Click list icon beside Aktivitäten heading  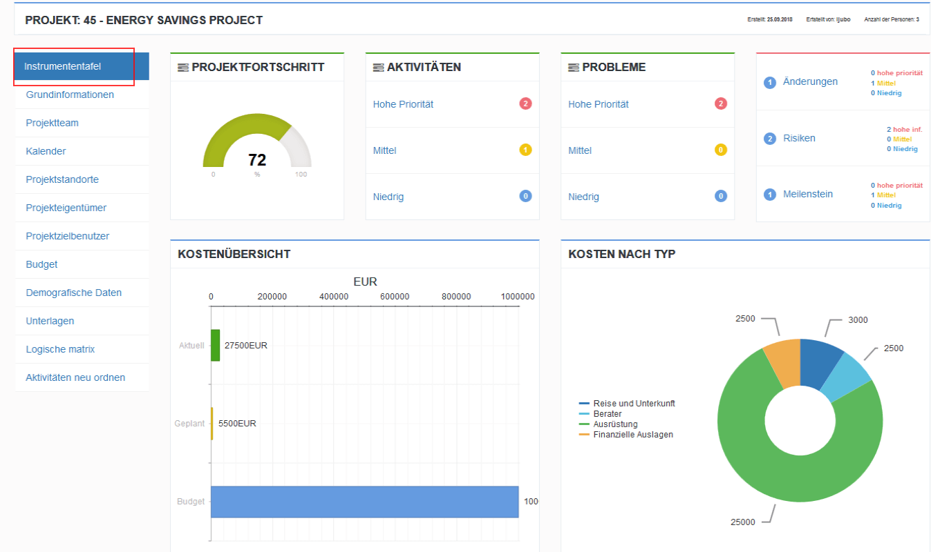(x=378, y=68)
